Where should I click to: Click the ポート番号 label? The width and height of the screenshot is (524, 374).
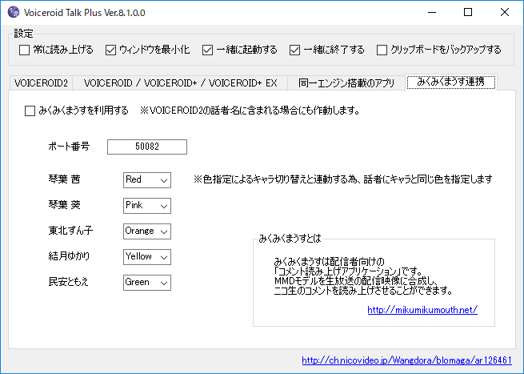[69, 147]
